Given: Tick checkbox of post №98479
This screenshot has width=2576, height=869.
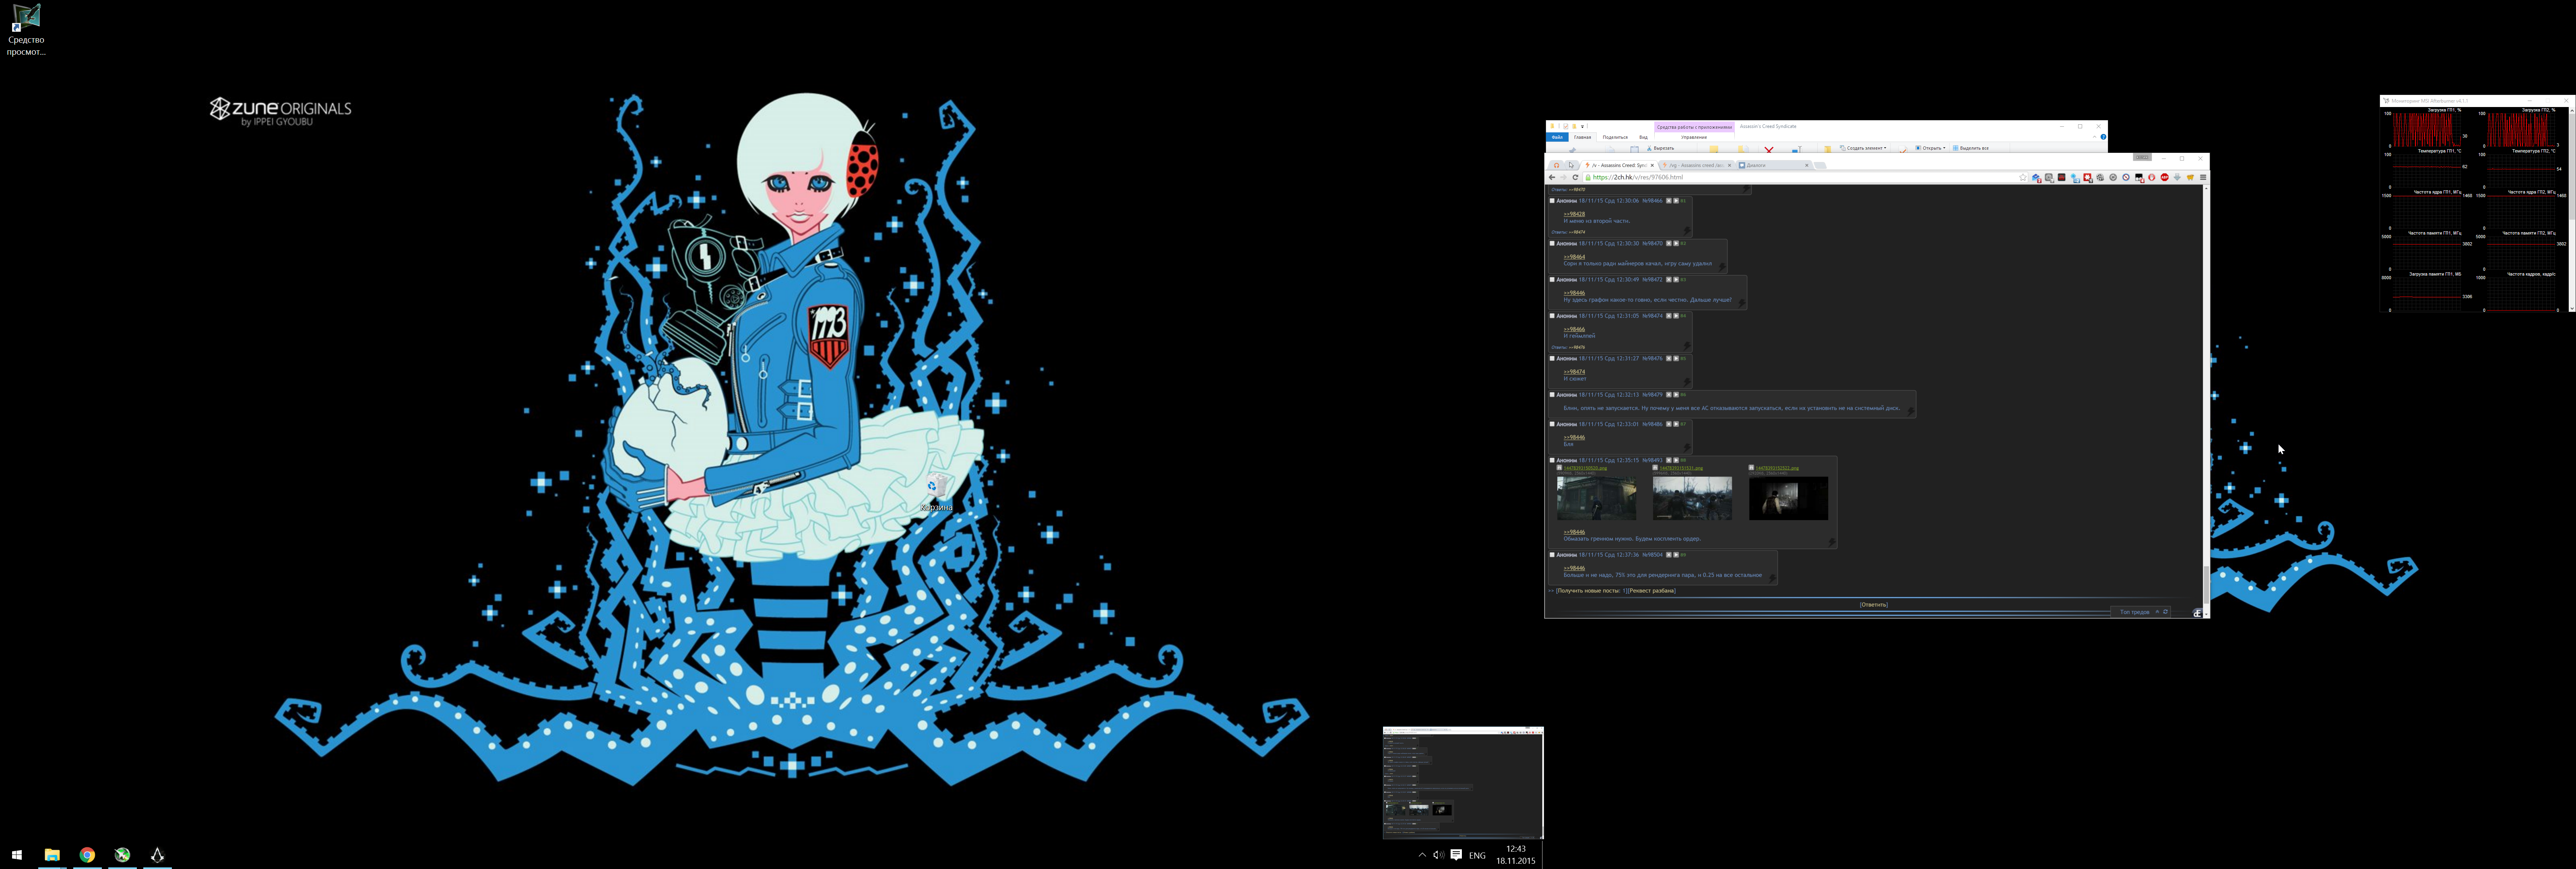Looking at the screenshot, I should pos(1552,395).
